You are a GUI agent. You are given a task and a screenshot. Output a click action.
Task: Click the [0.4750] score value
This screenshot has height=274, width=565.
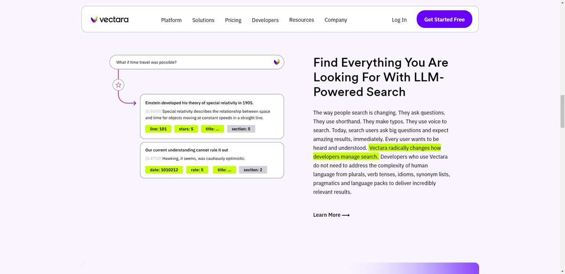coord(153,159)
